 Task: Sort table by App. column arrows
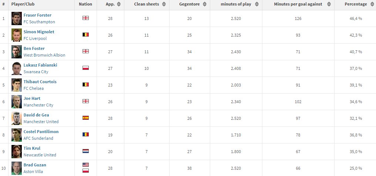pos(119,4)
